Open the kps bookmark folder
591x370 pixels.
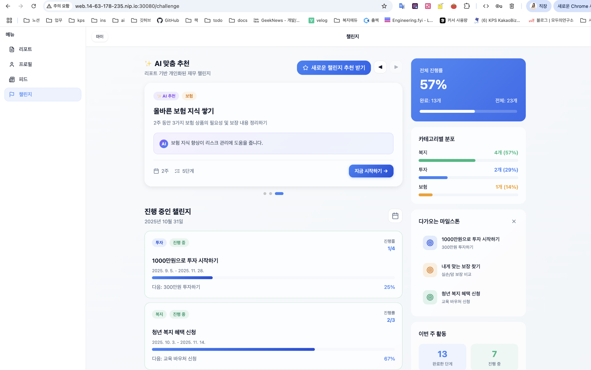(x=76, y=20)
